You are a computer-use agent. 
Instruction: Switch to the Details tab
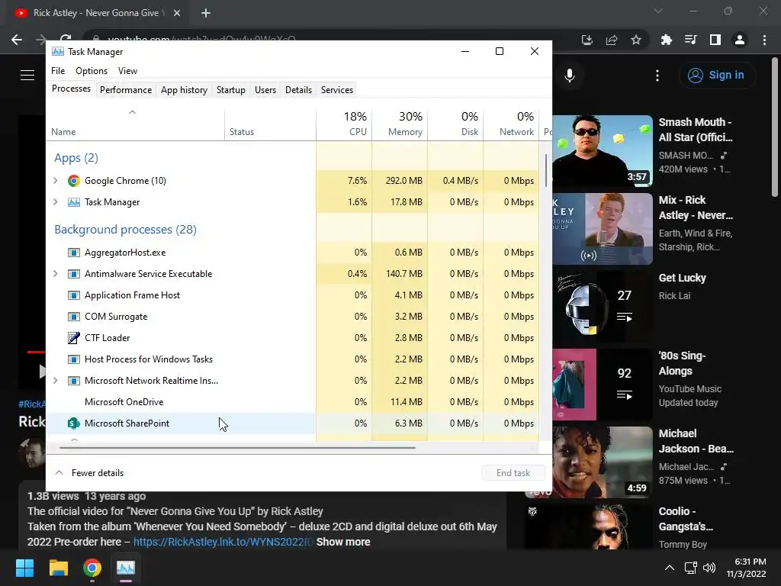click(x=298, y=90)
